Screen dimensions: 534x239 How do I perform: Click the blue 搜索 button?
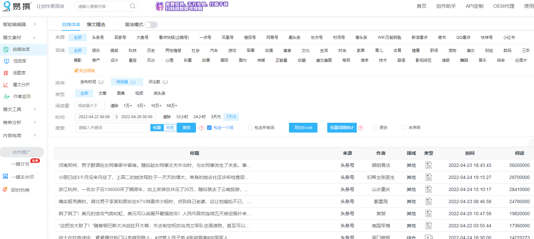(x=186, y=128)
